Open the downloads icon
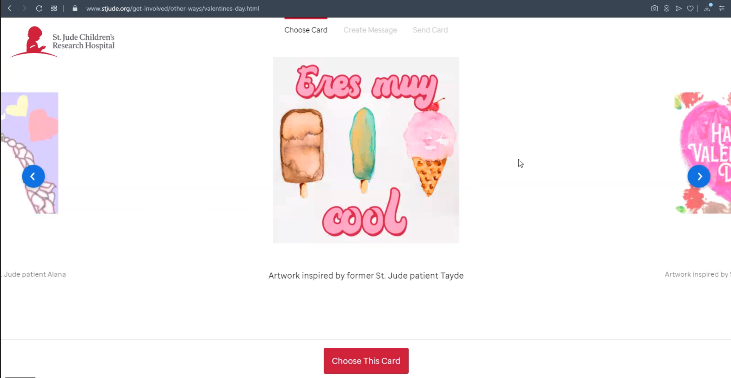This screenshot has width=731, height=378. click(707, 8)
